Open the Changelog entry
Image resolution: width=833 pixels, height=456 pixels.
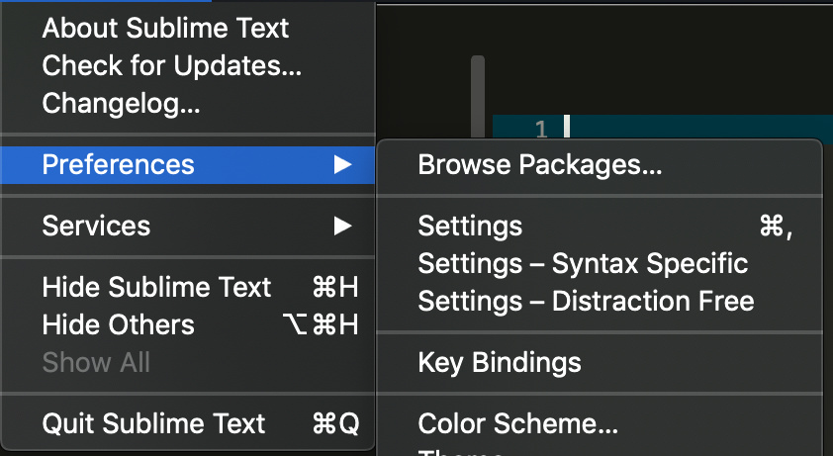(122, 102)
